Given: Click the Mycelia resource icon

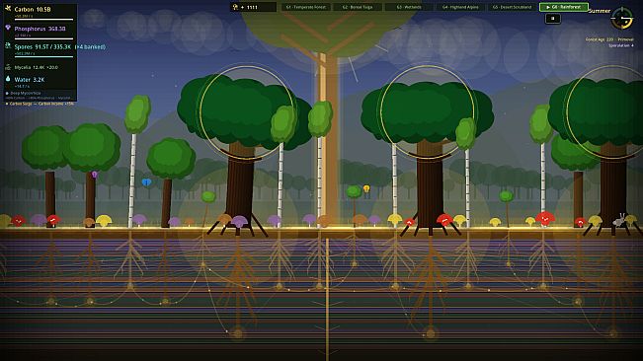Looking at the screenshot, I should point(8,67).
